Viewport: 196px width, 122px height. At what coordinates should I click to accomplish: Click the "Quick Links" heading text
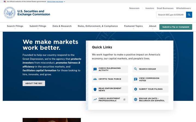tap(102, 47)
